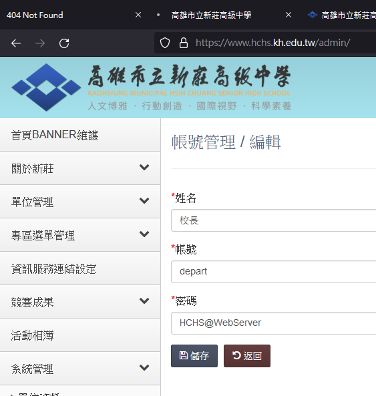
Task: Open 首頁BANNER維護 in the sidebar
Action: coord(80,135)
